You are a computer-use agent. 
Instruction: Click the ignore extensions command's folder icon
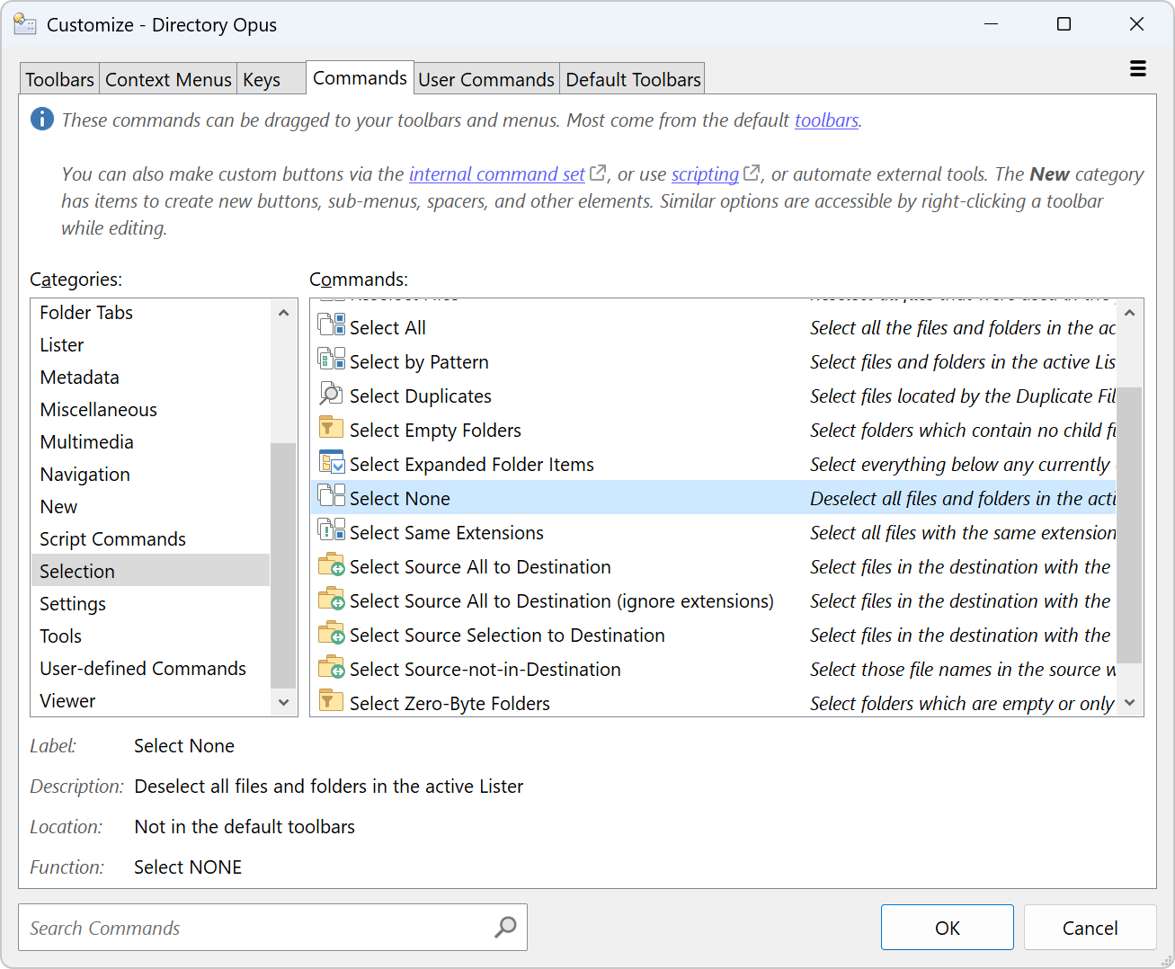point(332,598)
